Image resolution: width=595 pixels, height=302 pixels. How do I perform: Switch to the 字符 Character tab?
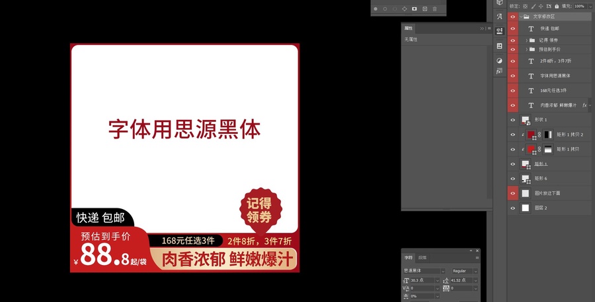click(x=409, y=258)
